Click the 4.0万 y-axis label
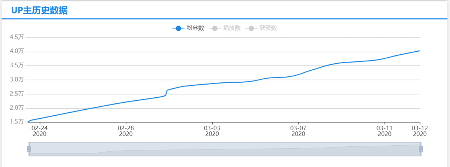Screen dimensions: 450x167 click(17, 51)
